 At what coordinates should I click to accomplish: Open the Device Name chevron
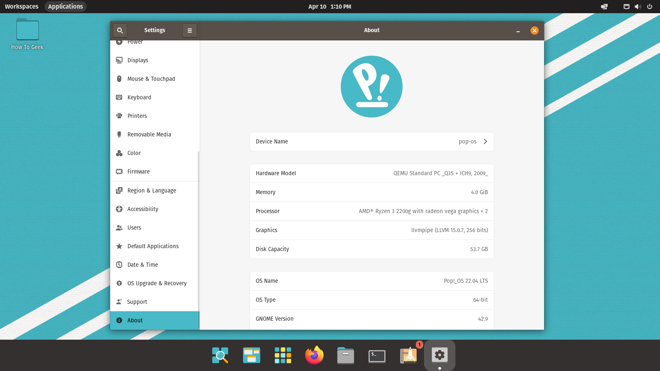(486, 141)
